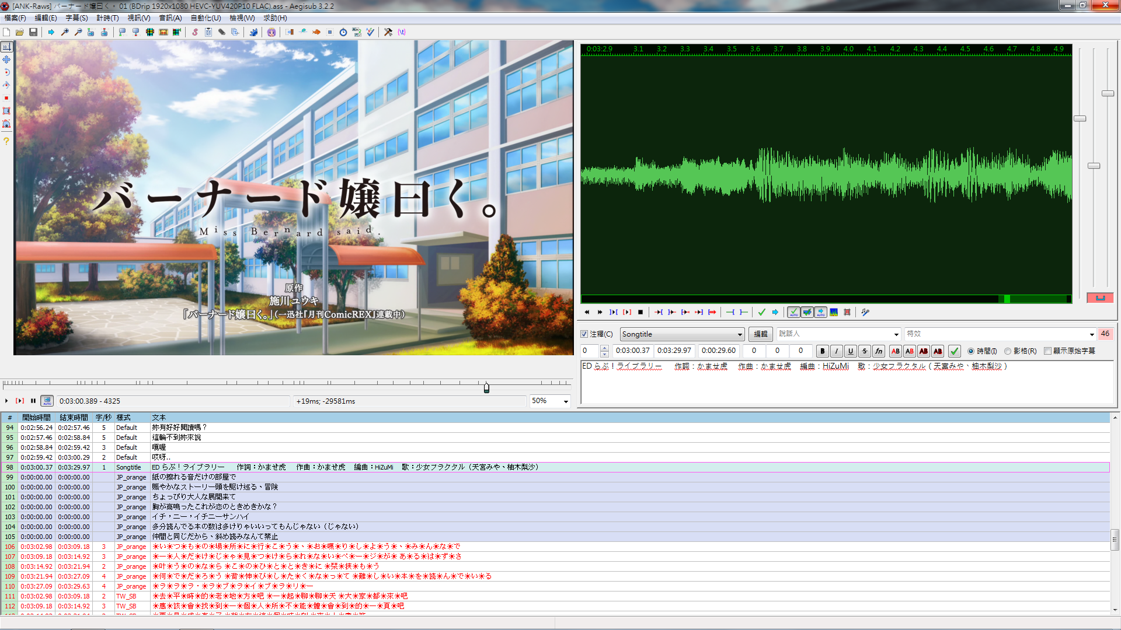Open the Automation gear icon
Viewport: 1121px width, 630px height.
tap(253, 32)
